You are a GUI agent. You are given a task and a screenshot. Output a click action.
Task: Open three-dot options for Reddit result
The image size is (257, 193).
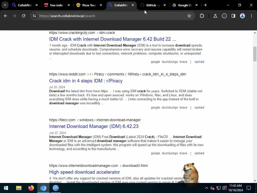click(x=191, y=108)
